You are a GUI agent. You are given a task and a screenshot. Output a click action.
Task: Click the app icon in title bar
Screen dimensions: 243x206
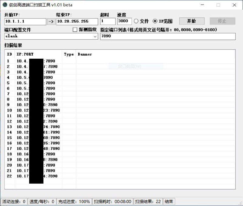(x=5, y=5)
